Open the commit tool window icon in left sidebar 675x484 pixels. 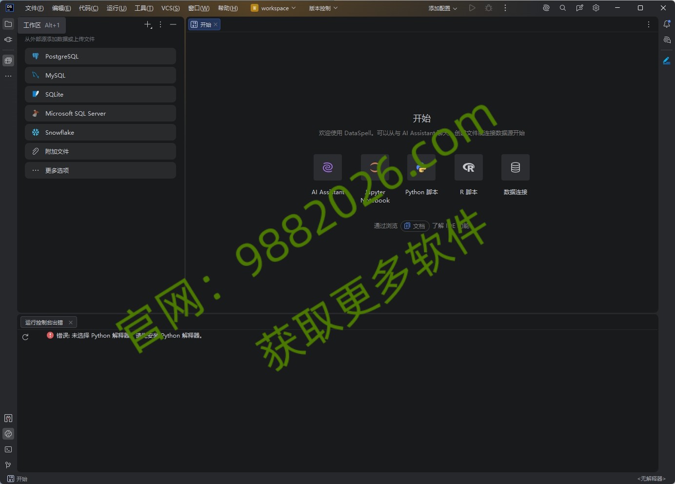click(8, 40)
